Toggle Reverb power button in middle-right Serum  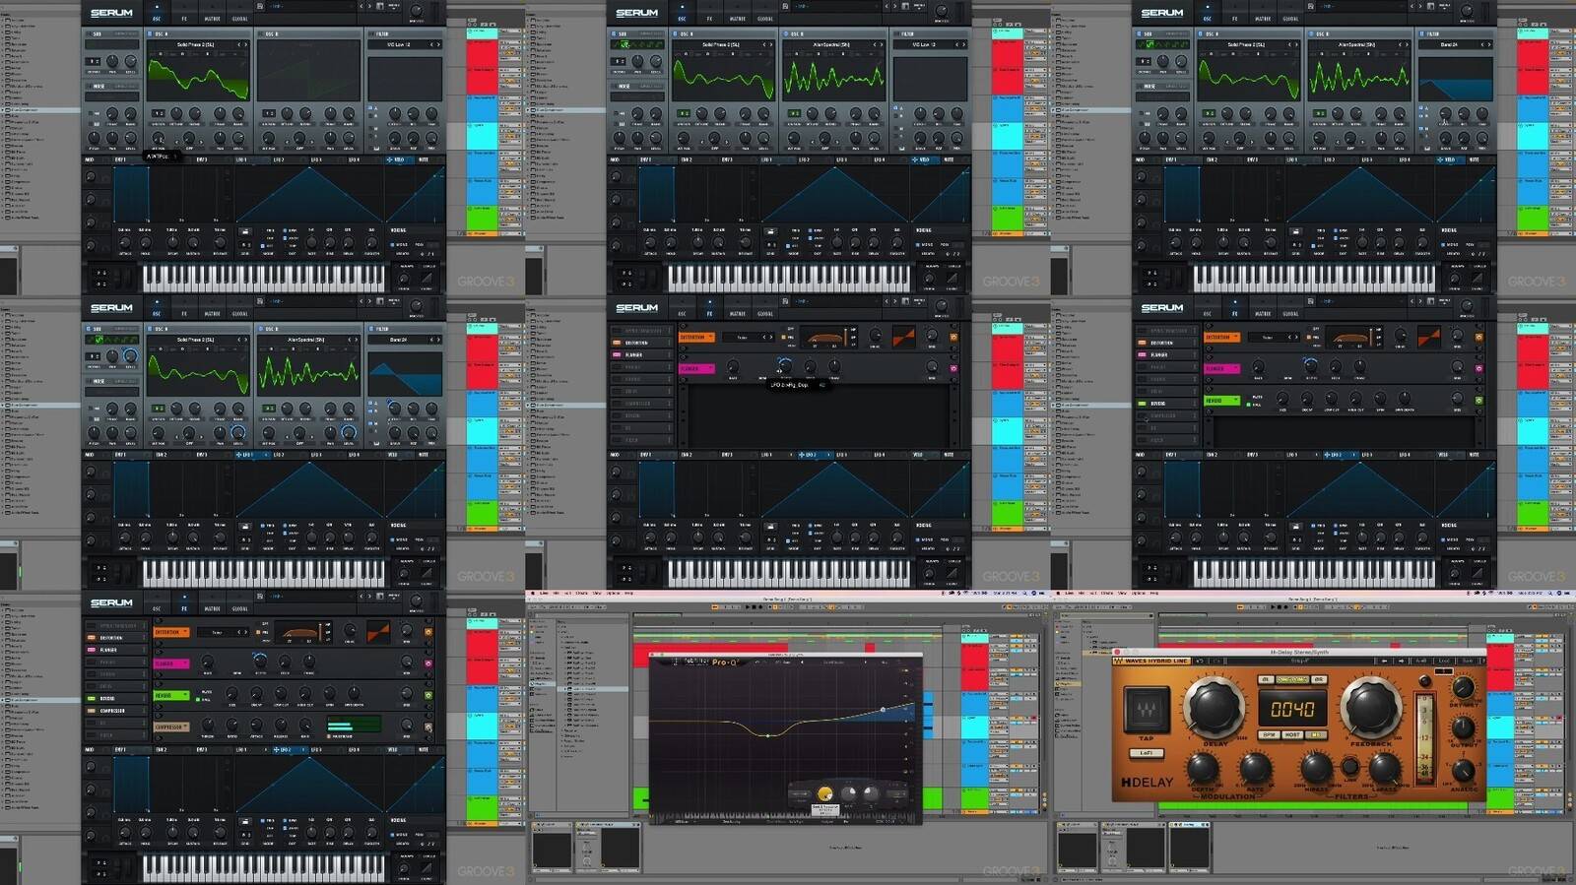coord(1477,400)
